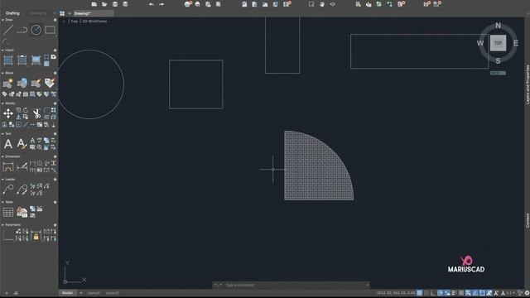Open new drawing tab with plus button
This screenshot has width=530, height=298.
[70, 13]
